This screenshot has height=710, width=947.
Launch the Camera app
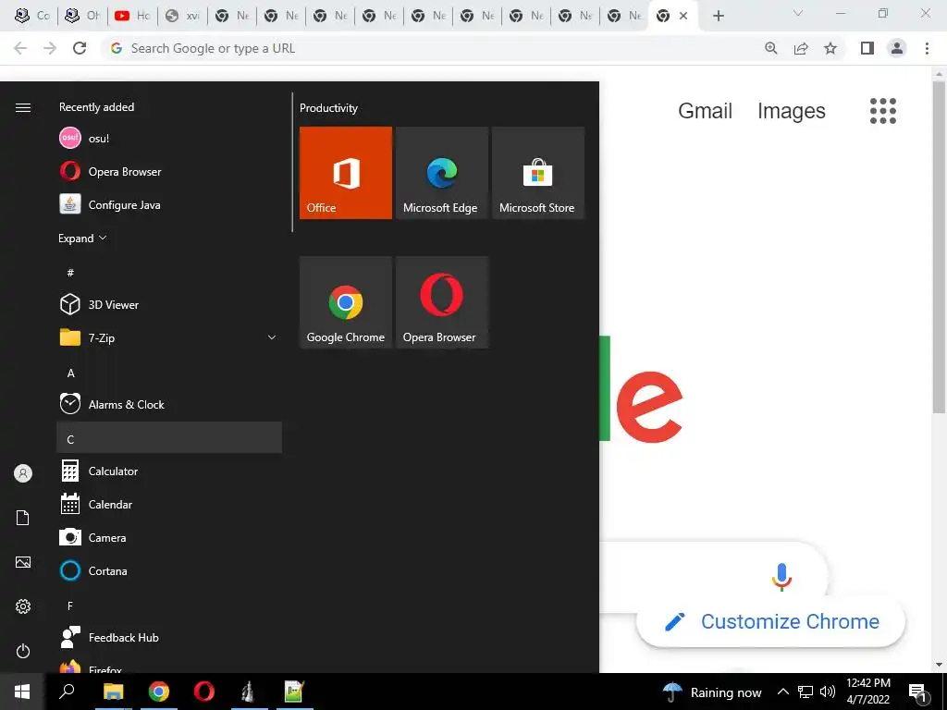pos(169,537)
